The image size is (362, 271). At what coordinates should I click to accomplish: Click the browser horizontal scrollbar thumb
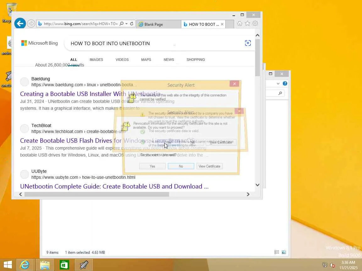click(97, 194)
